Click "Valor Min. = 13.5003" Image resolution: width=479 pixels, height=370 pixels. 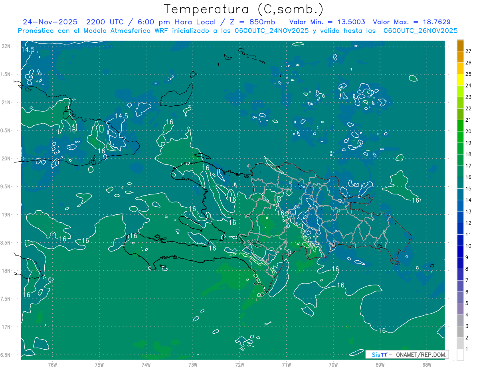tap(327, 22)
